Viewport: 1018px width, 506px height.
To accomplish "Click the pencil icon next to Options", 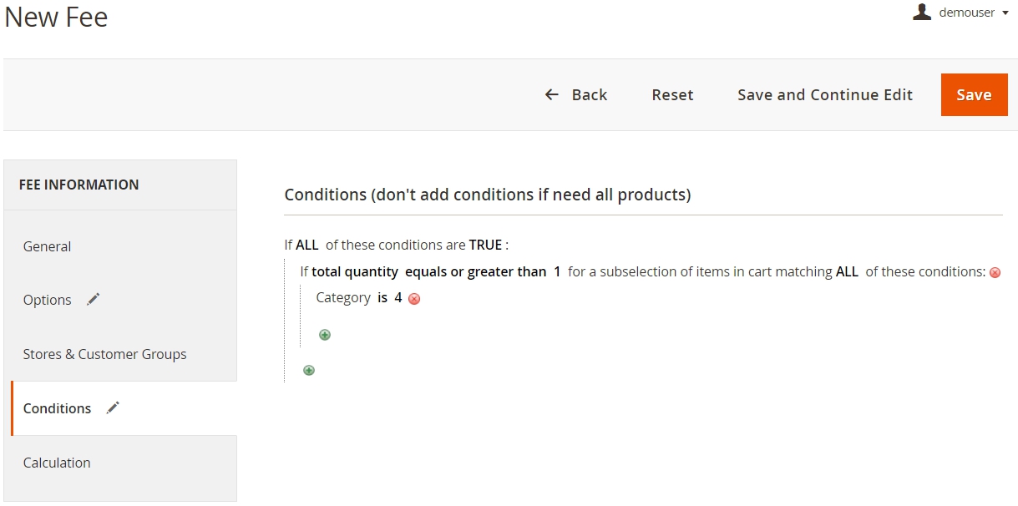I will click(x=94, y=299).
